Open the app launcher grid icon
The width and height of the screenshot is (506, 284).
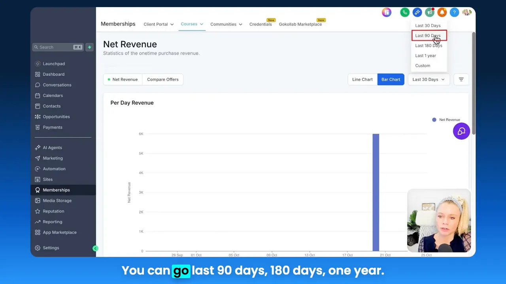(386, 12)
